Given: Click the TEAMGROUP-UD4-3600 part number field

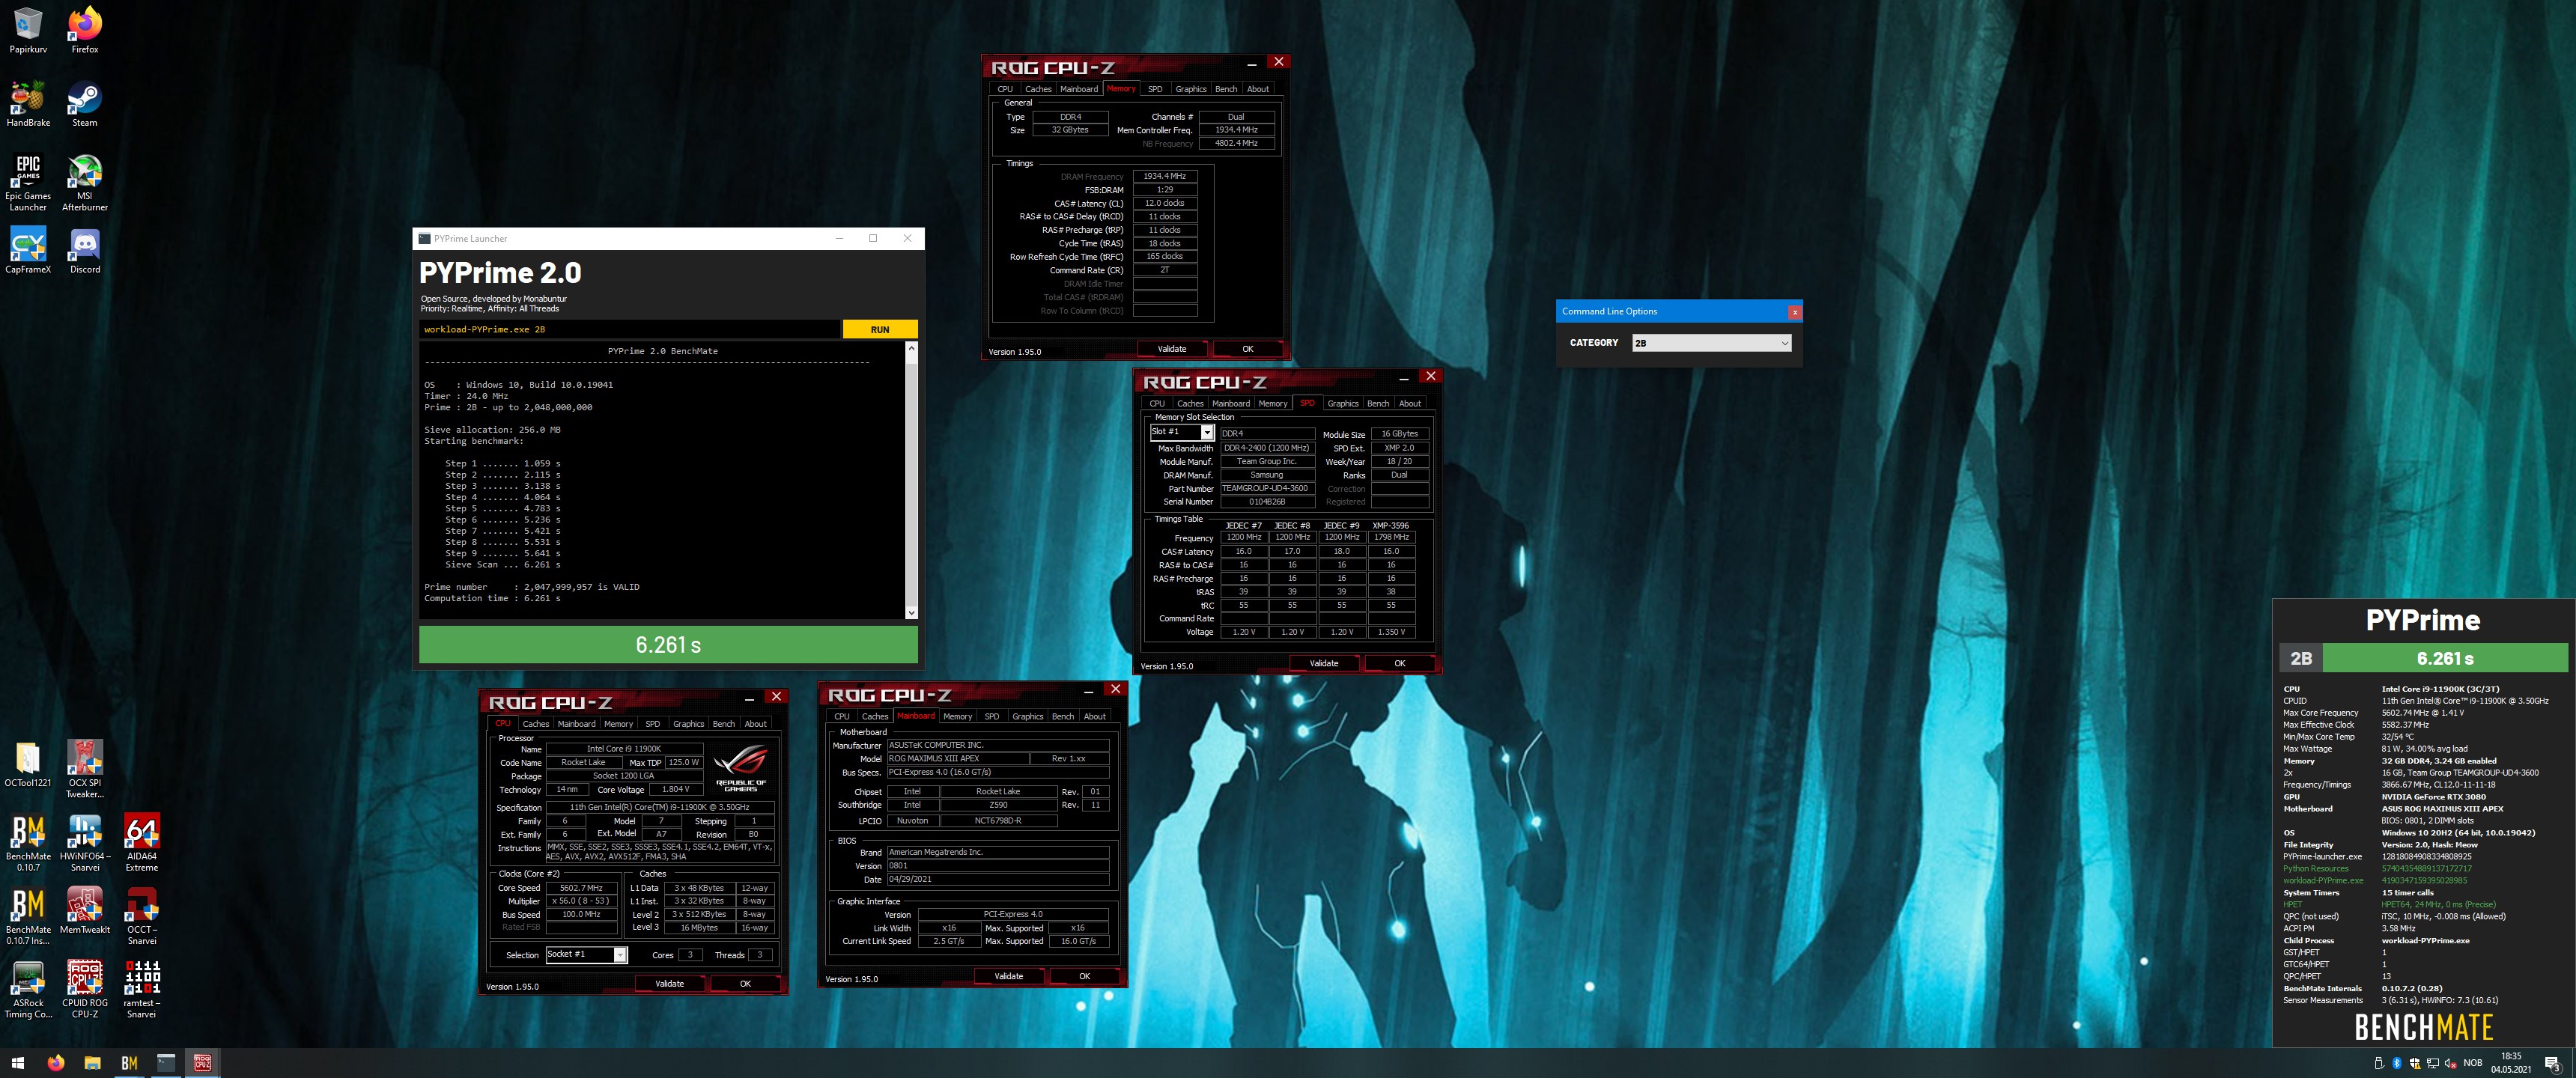Looking at the screenshot, I should click(1267, 488).
